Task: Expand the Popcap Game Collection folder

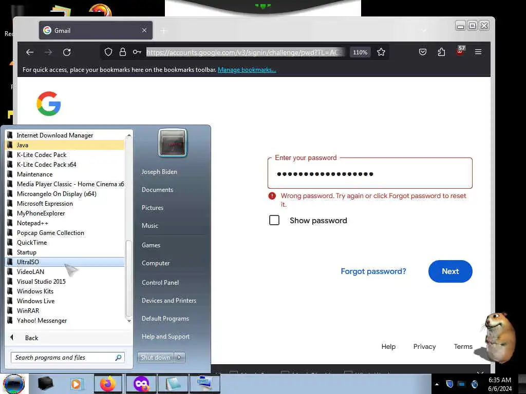Action: (65, 232)
